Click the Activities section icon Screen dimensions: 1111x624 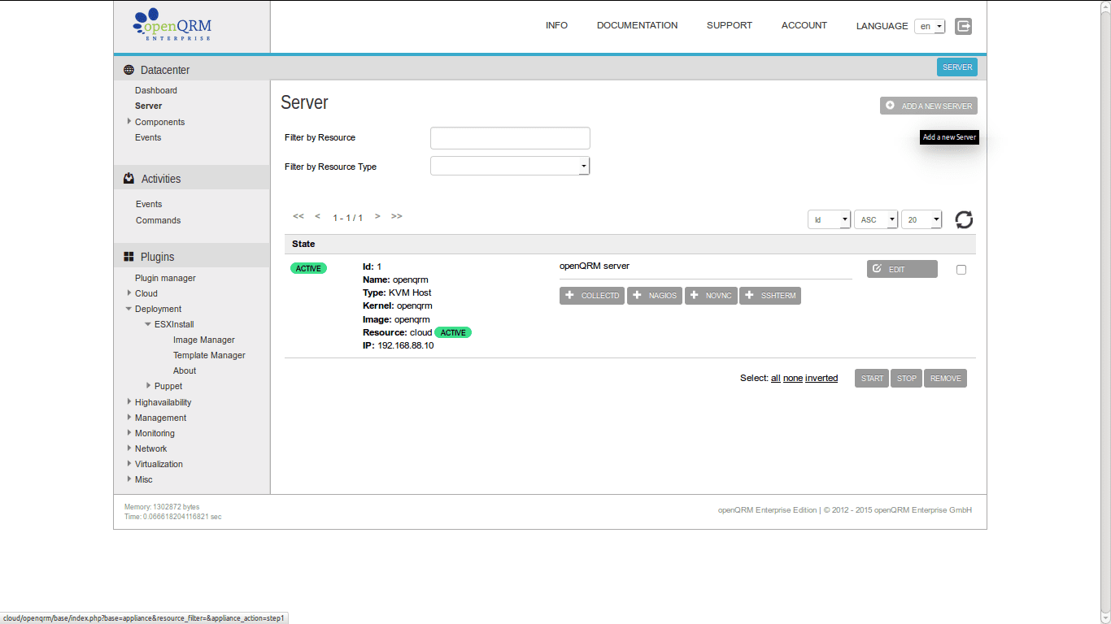(129, 178)
